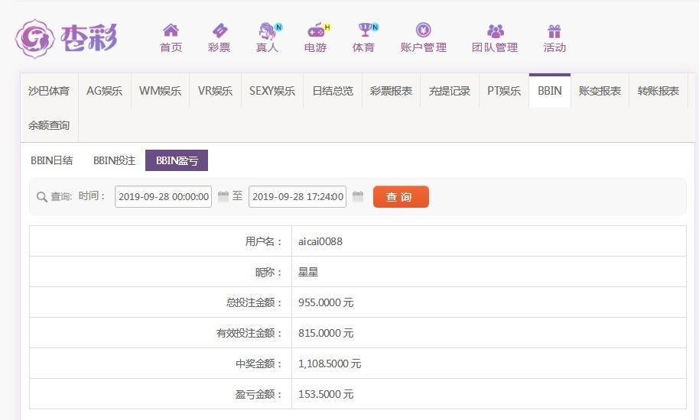Switch to the PT娱乐 tab
This screenshot has height=420, width=699.
click(504, 91)
